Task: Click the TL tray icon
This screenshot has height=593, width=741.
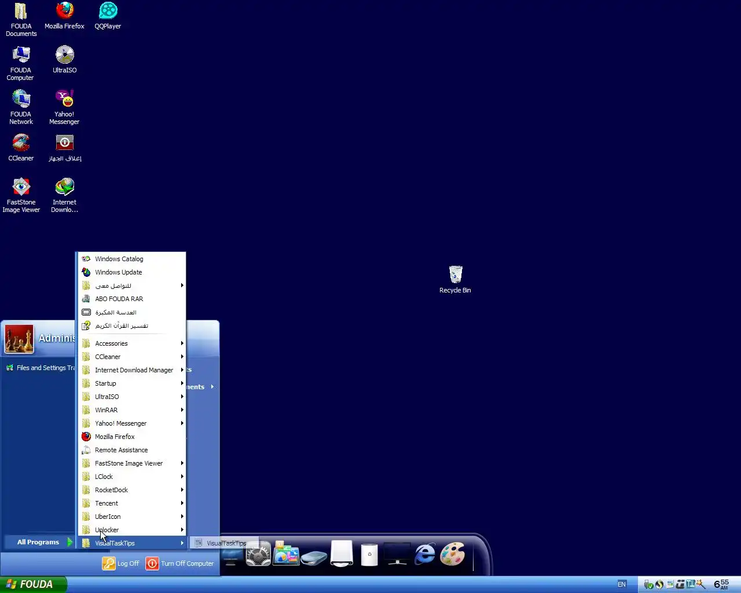Action: click(x=691, y=584)
